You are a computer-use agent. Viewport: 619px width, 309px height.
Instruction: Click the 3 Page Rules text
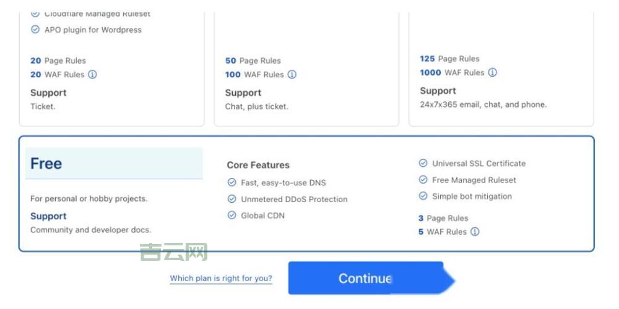click(x=443, y=218)
